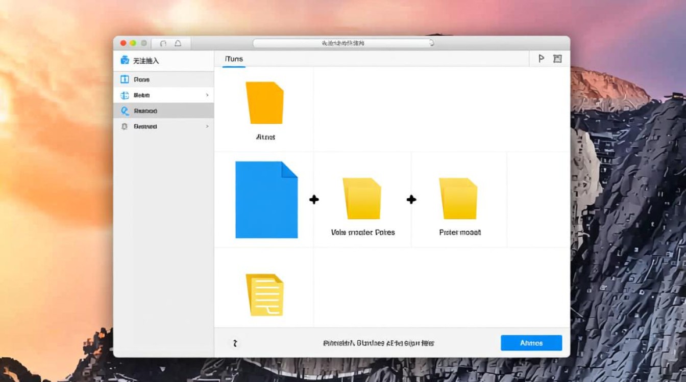Expand the Beem sidebar item
The image size is (686, 382).
pyautogui.click(x=207, y=95)
